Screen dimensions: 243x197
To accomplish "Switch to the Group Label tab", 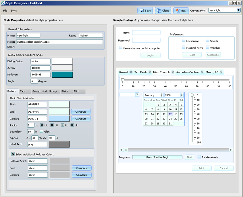I will tap(40, 91).
